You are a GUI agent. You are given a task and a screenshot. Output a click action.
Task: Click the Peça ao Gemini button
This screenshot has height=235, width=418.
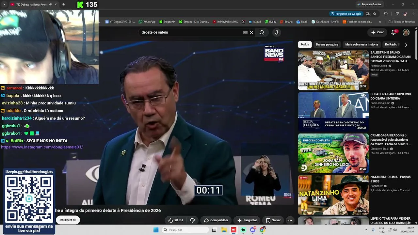pyautogui.click(x=369, y=4)
